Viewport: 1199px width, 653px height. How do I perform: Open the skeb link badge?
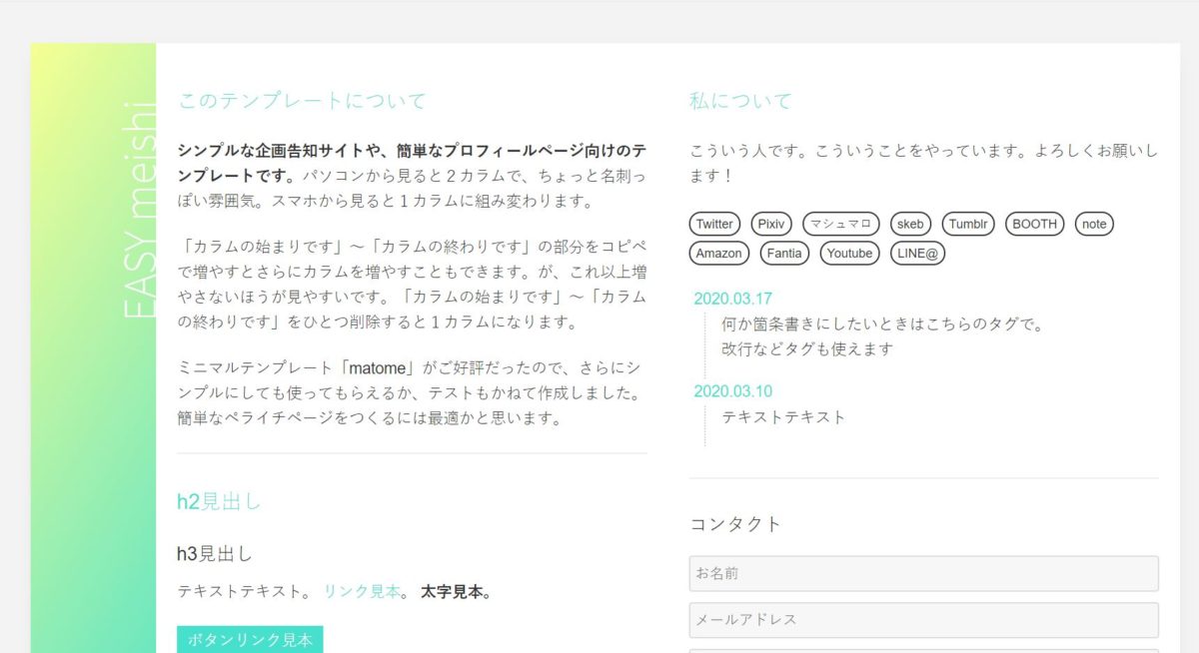(910, 224)
